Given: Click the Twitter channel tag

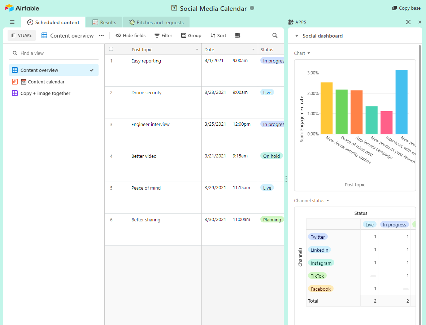Looking at the screenshot, I should pos(318,237).
